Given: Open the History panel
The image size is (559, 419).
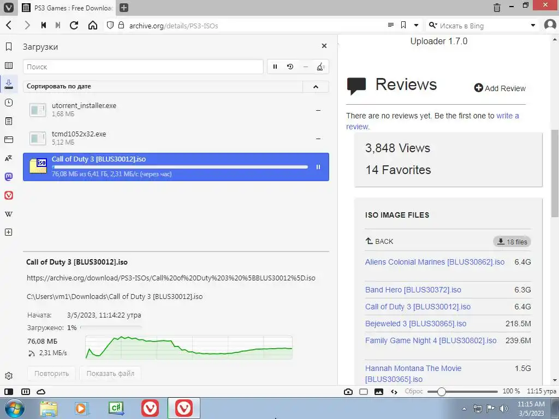Looking at the screenshot, I should coord(9,103).
